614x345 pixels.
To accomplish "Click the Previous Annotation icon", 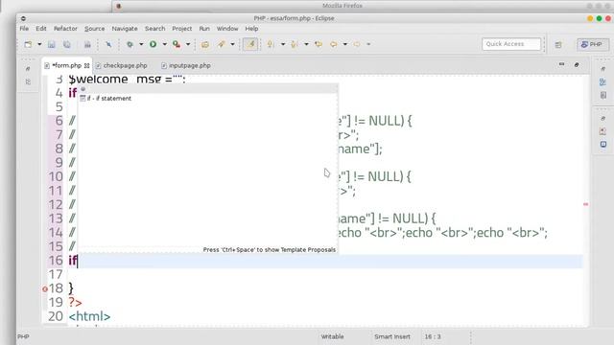I will [295, 44].
